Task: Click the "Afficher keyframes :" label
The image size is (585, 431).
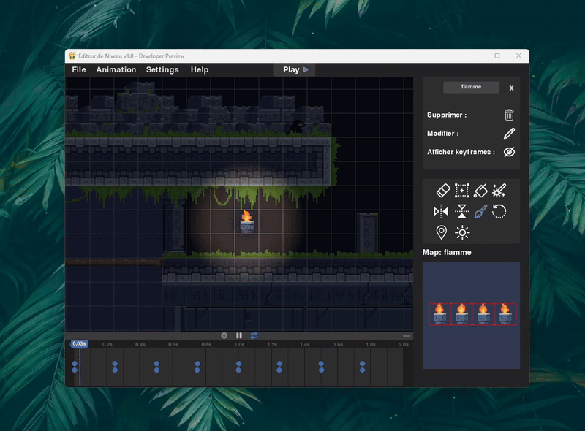Action: tap(461, 152)
